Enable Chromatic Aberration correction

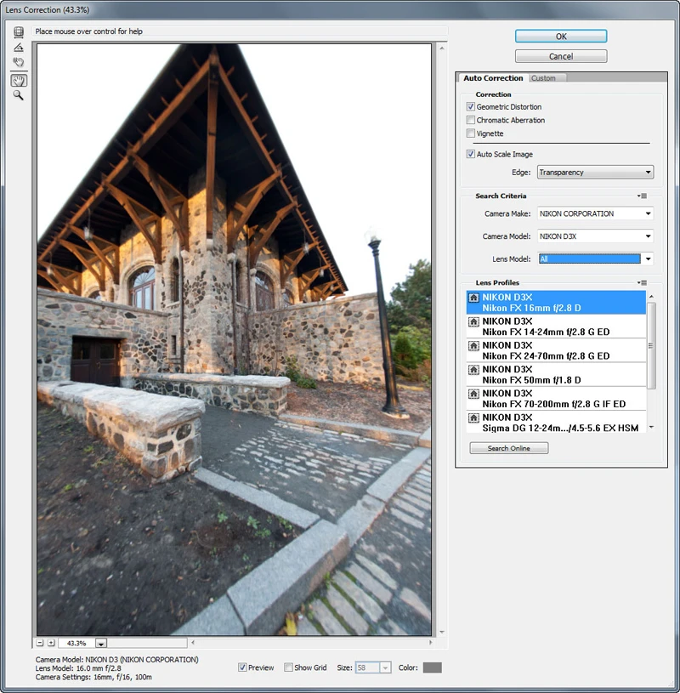(x=471, y=120)
